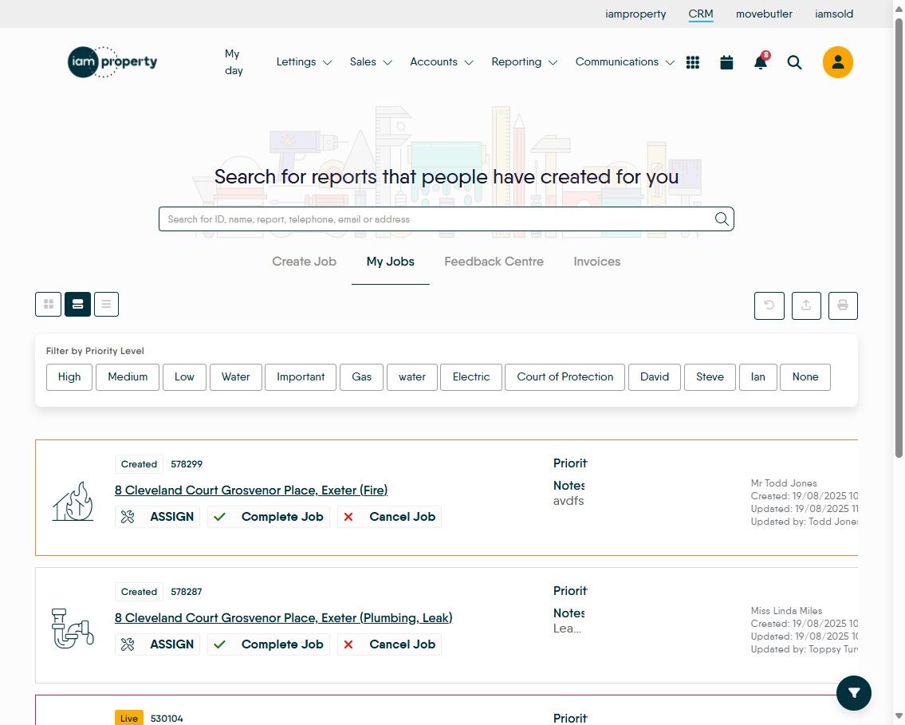
Task: Toggle the lowercase water filter
Action: [412, 377]
